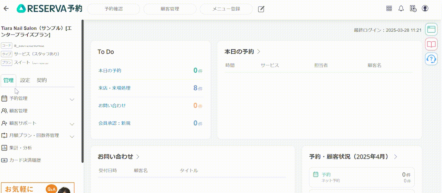Screen dimensions: 442x193
Task: Click the 集計・分析 chart icon
Action: (x=4, y=148)
